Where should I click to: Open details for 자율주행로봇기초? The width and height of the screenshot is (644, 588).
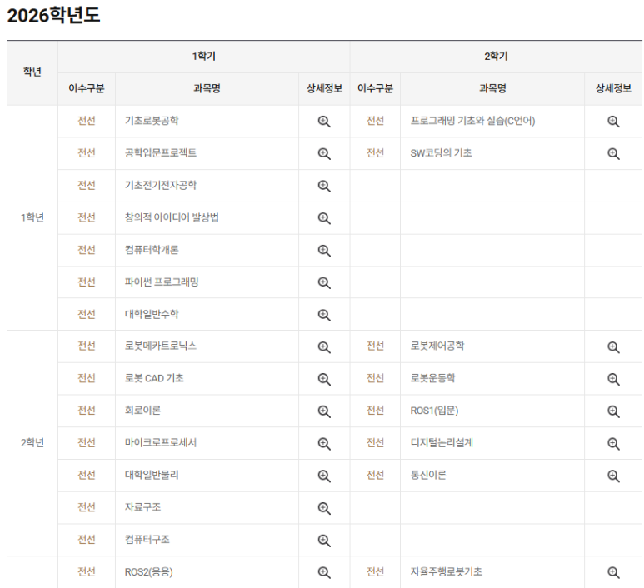[x=613, y=572]
